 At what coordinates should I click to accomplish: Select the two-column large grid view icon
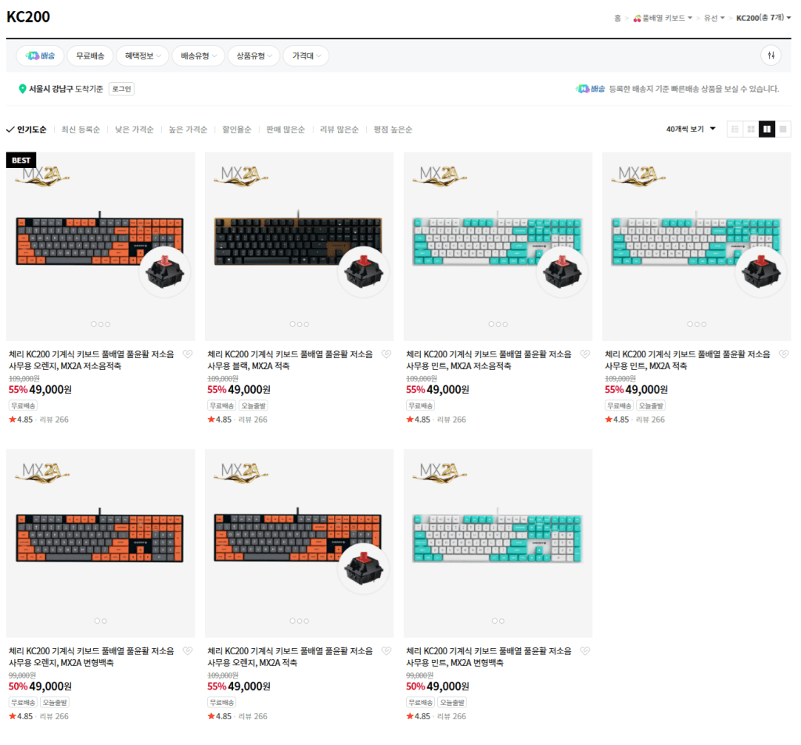767,129
